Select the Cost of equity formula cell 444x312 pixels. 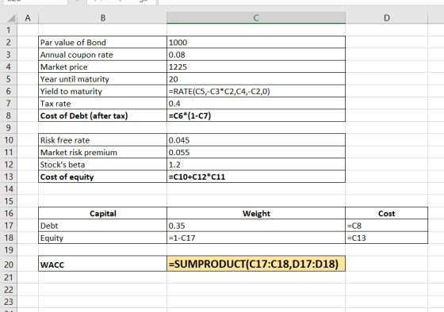[x=256, y=177]
